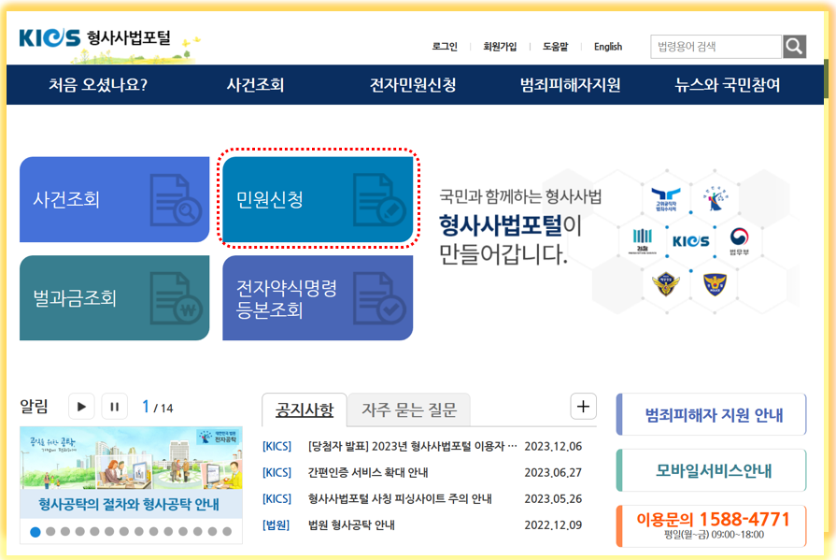Expand the notice list via plus button
The image size is (836, 560).
[x=583, y=406]
